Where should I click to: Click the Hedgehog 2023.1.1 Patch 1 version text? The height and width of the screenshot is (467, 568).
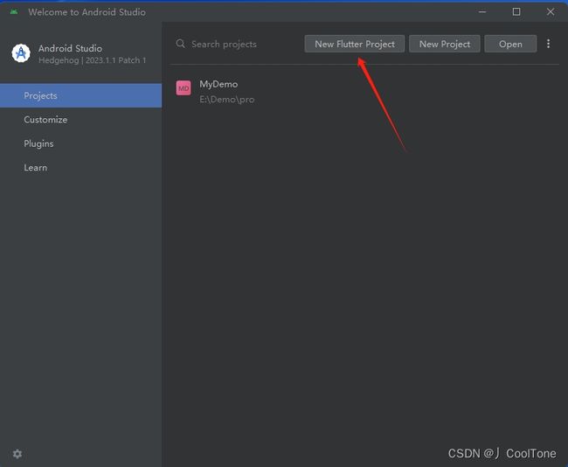point(92,60)
